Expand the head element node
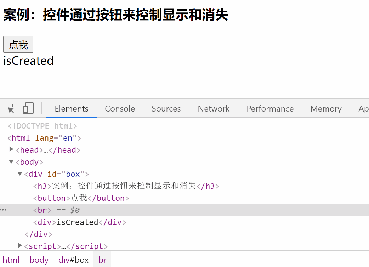This screenshot has height=267, width=369. [x=11, y=149]
